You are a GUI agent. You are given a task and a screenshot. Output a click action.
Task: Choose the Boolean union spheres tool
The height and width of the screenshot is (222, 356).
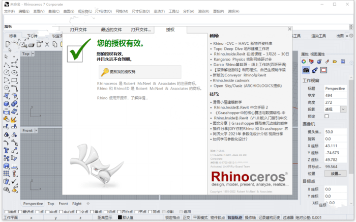[x=14, y=103]
